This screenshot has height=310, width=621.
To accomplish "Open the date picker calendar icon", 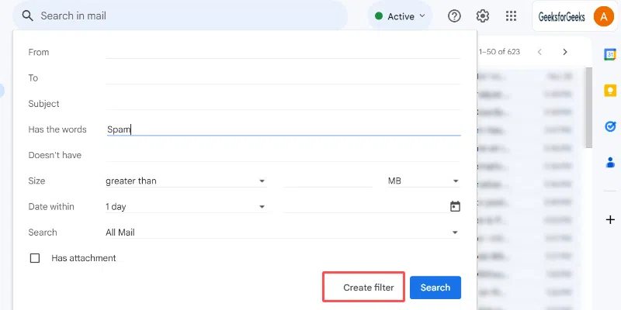I will point(455,207).
